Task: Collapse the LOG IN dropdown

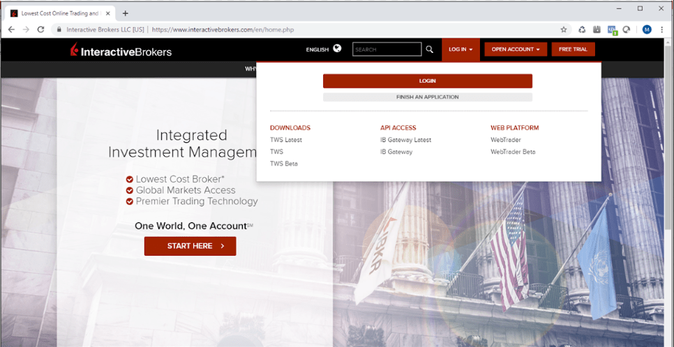Action: [460, 49]
